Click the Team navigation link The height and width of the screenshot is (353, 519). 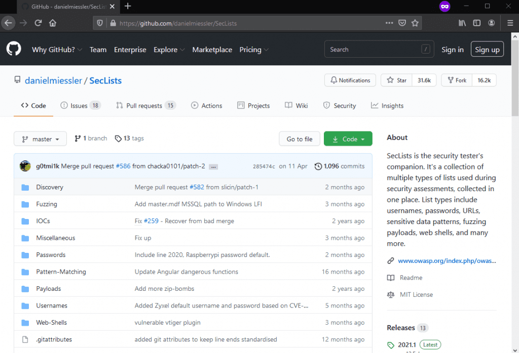pyautogui.click(x=98, y=50)
